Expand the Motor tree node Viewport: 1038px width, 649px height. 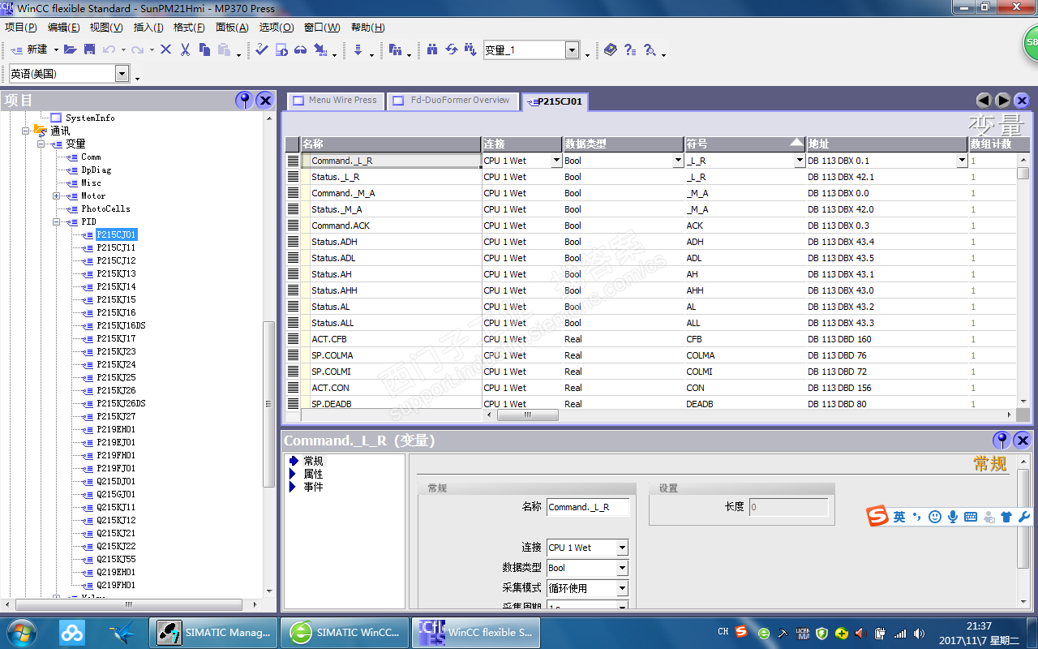(57, 196)
